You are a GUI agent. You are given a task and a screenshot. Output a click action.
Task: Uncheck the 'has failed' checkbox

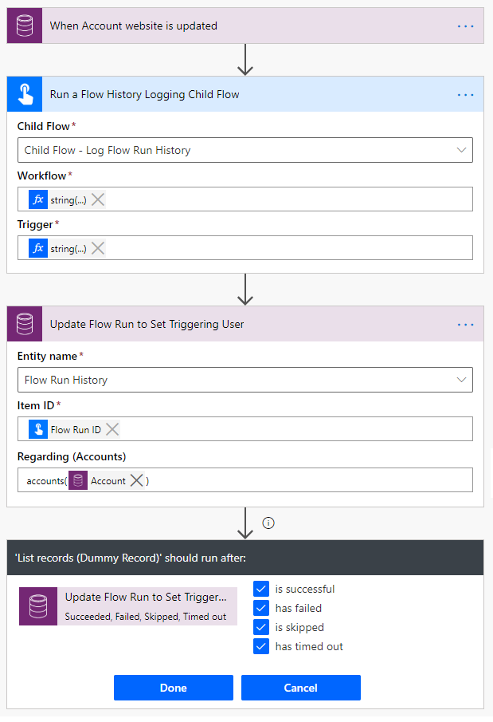coord(261,608)
